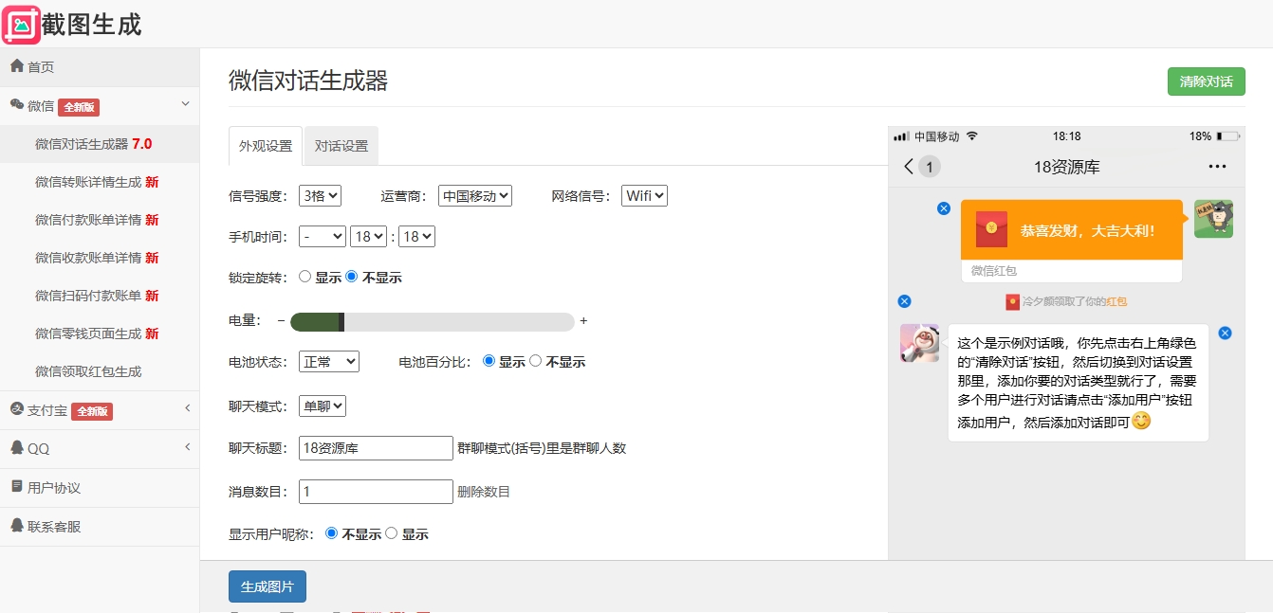
Task: Open 微信转账详情生成 in sidebar
Action: pos(100,182)
